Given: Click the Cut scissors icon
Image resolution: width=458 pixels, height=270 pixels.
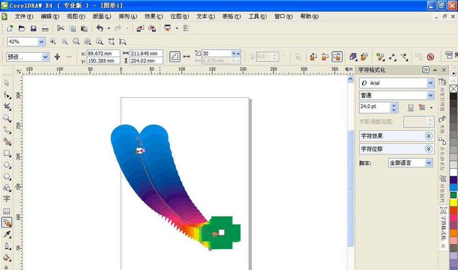Looking at the screenshot, I should click(60, 28).
